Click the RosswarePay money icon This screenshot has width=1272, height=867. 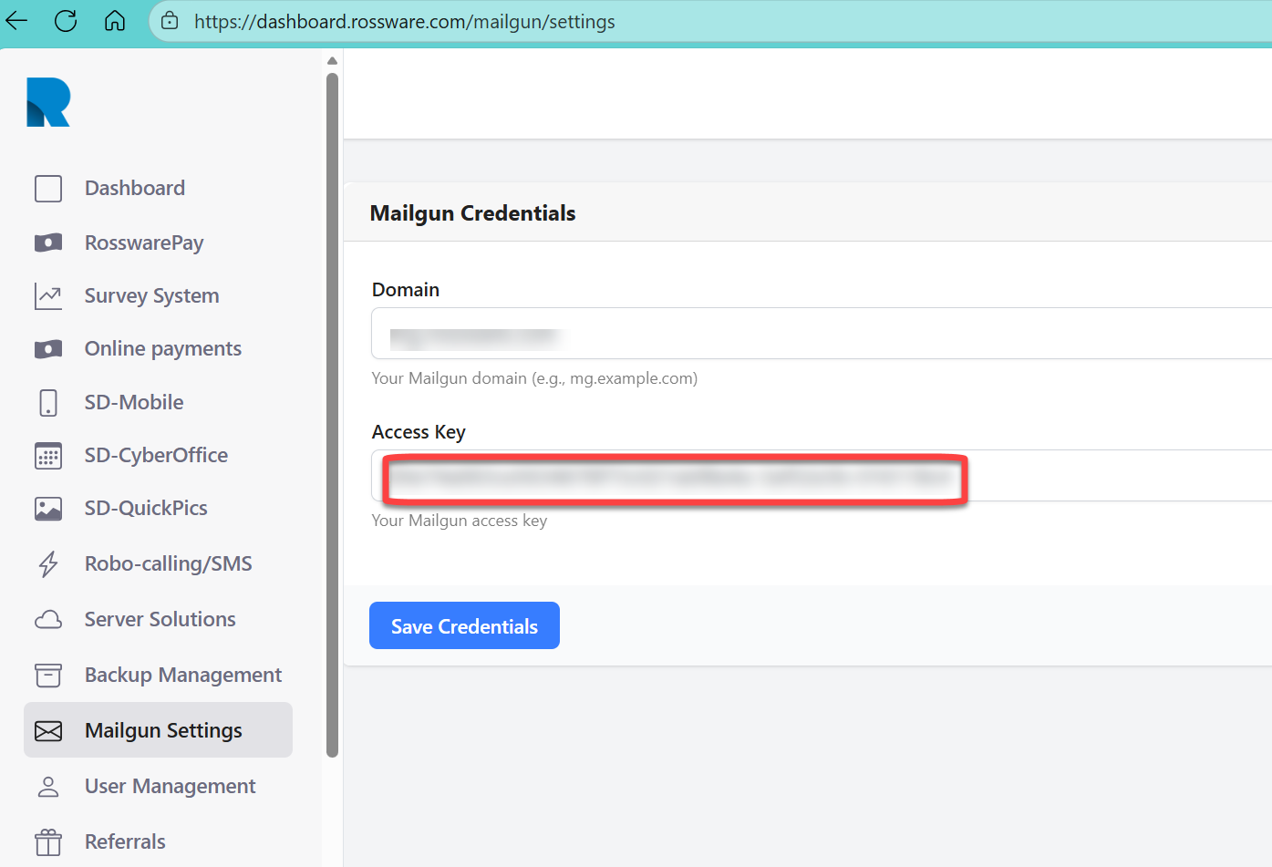48,243
